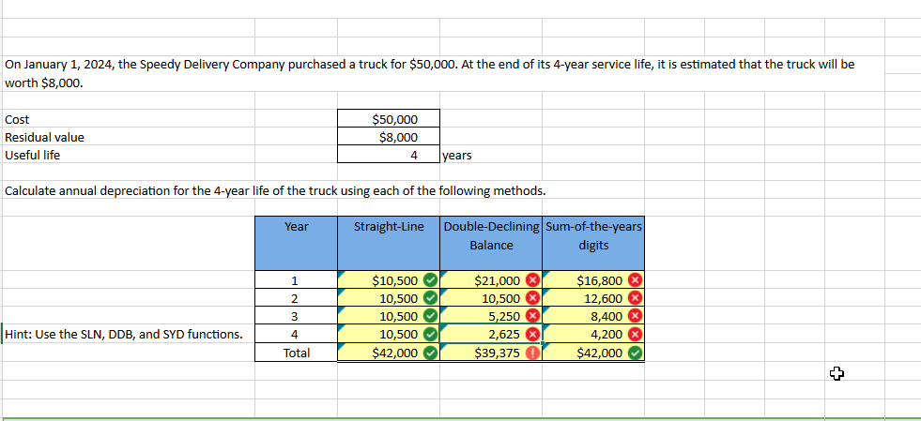Click red X icon beside Sum-of-years $16,800
The width and height of the screenshot is (921, 421).
point(635,280)
